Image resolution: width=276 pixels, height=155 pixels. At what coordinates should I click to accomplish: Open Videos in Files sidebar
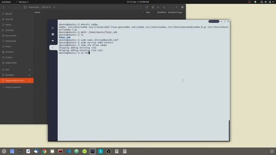point(17,57)
